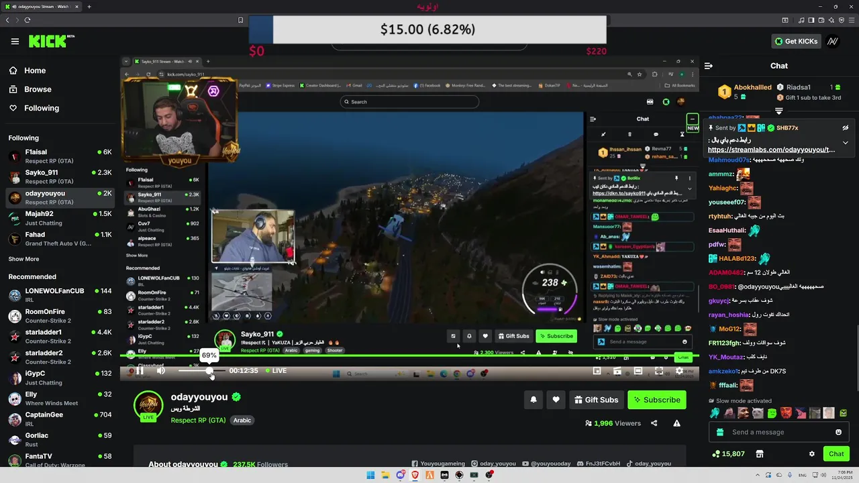View 15,807 channel points balance
Viewport: 859px width, 483px height.
click(728, 454)
